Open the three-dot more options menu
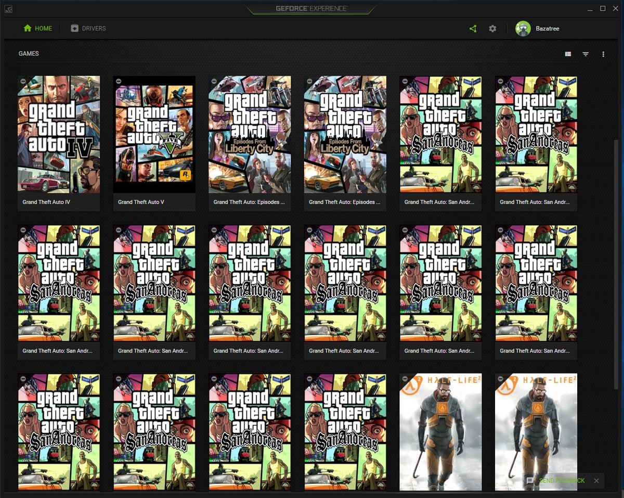 click(x=603, y=54)
